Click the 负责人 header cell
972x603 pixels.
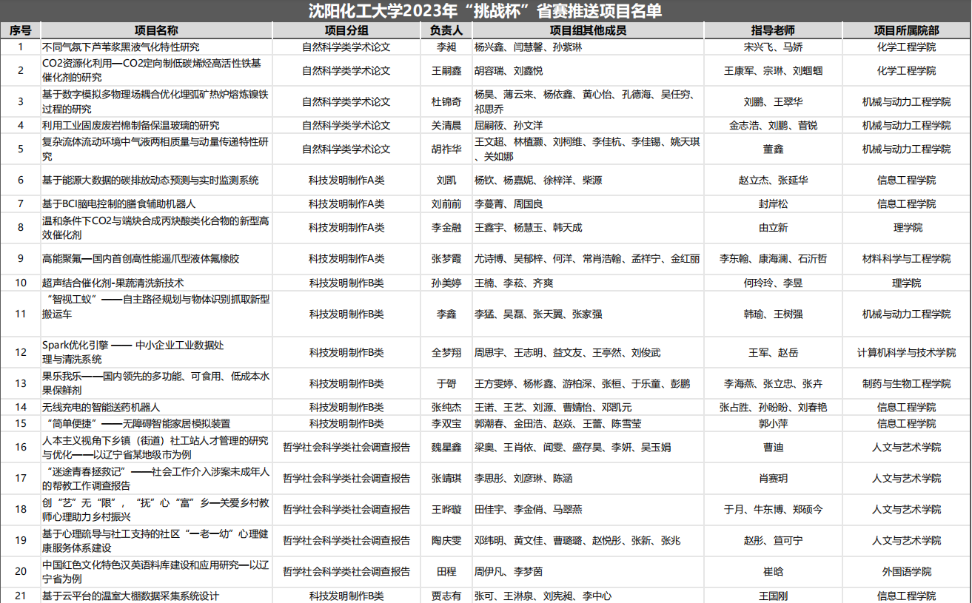pos(446,30)
